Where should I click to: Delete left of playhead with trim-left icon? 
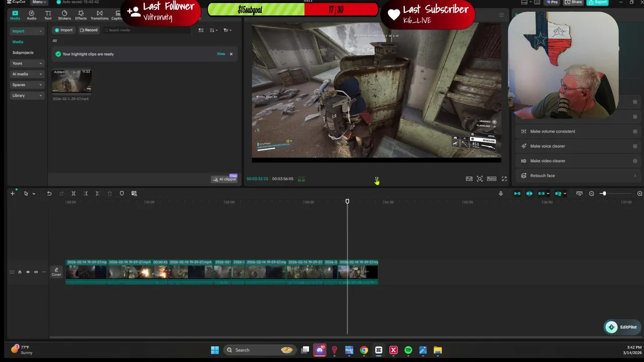pos(86,194)
